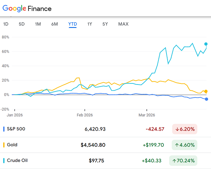Click the 6.20% down badge
Image resolution: width=211 pixels, height=169 pixels.
[185, 129]
